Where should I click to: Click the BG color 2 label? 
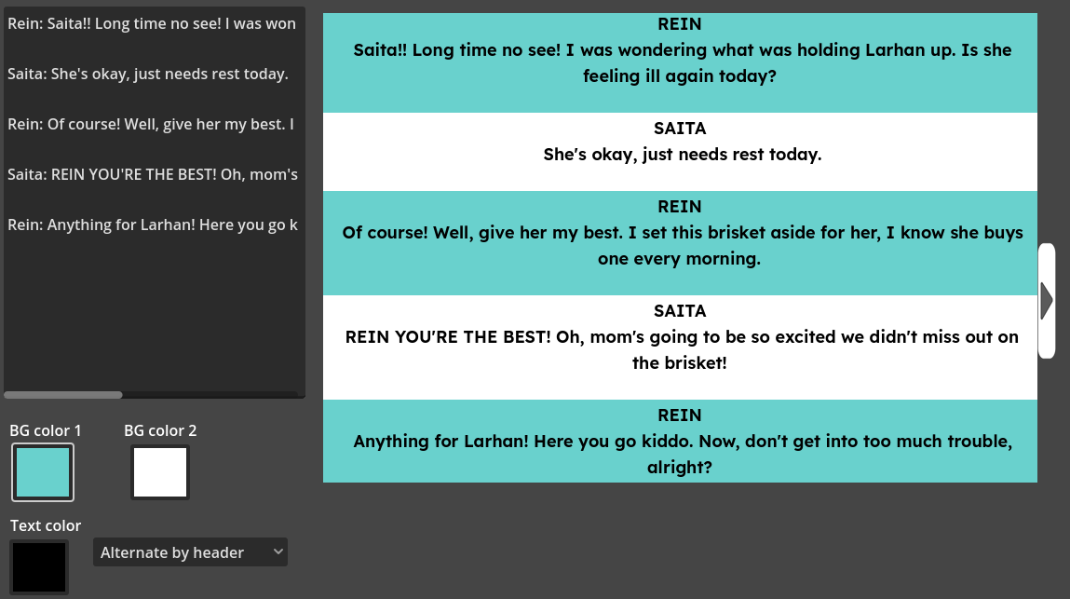tap(161, 430)
